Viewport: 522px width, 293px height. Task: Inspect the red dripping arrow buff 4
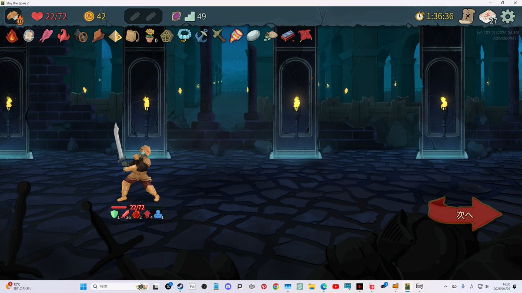point(147,214)
